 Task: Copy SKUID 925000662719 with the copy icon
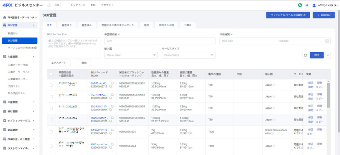(110, 87)
